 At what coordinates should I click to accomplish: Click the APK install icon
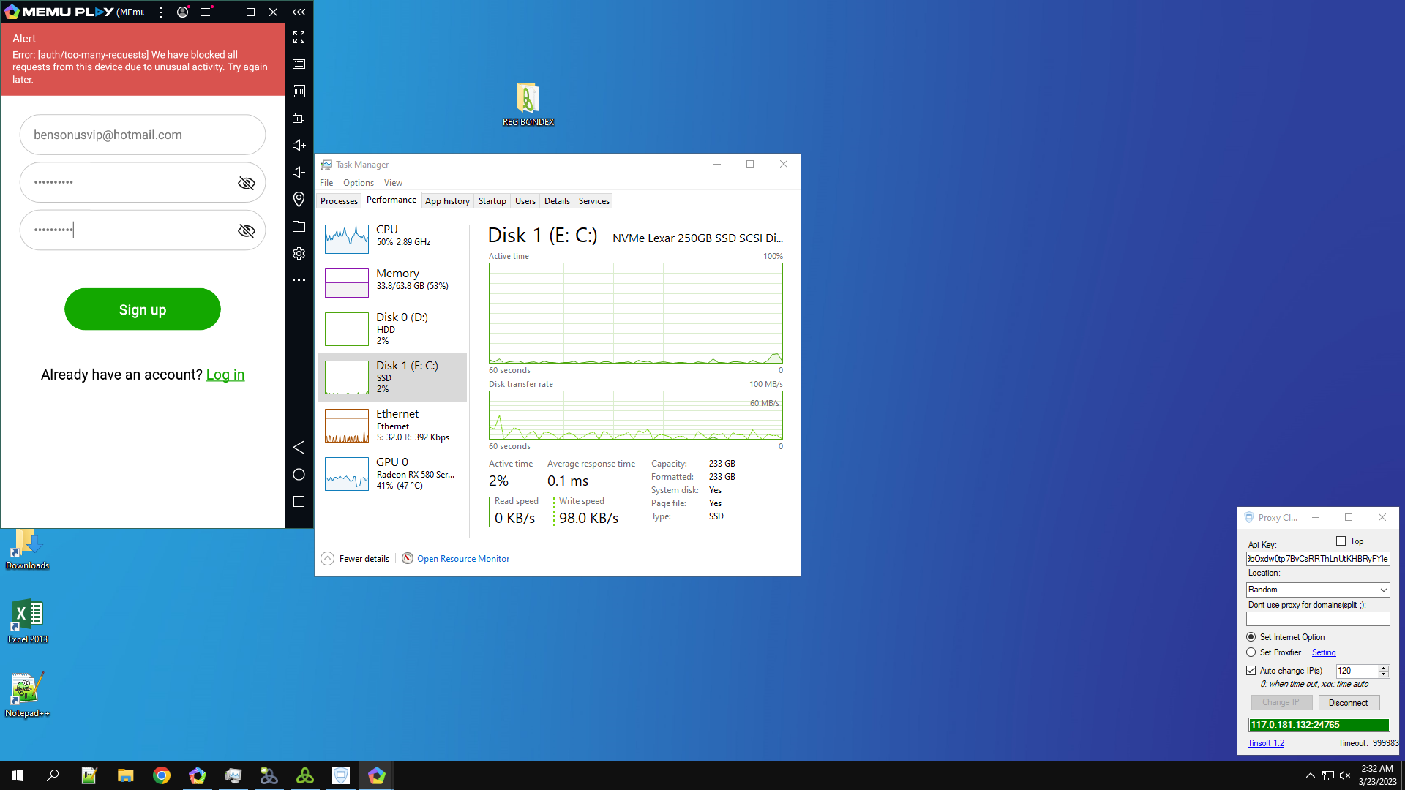(x=299, y=91)
